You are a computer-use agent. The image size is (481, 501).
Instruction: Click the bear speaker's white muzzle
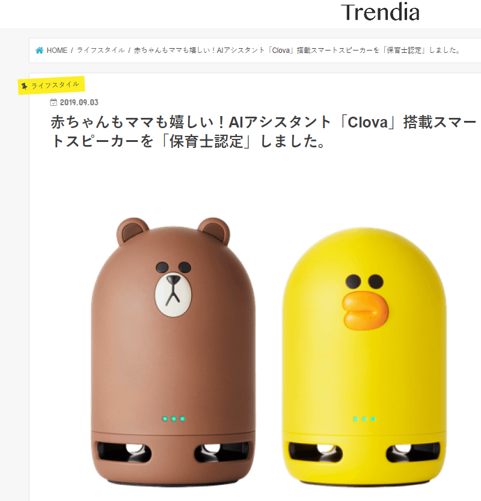(x=173, y=294)
